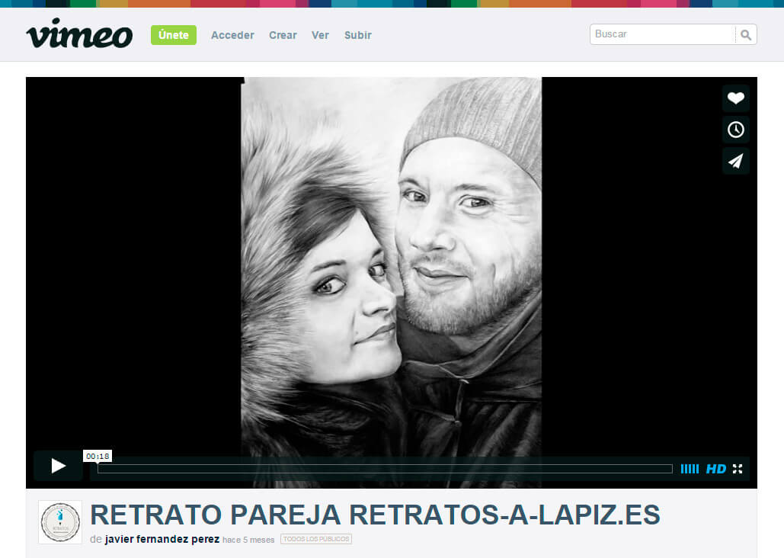Click the uploader avatar thumbnail

[x=60, y=522]
